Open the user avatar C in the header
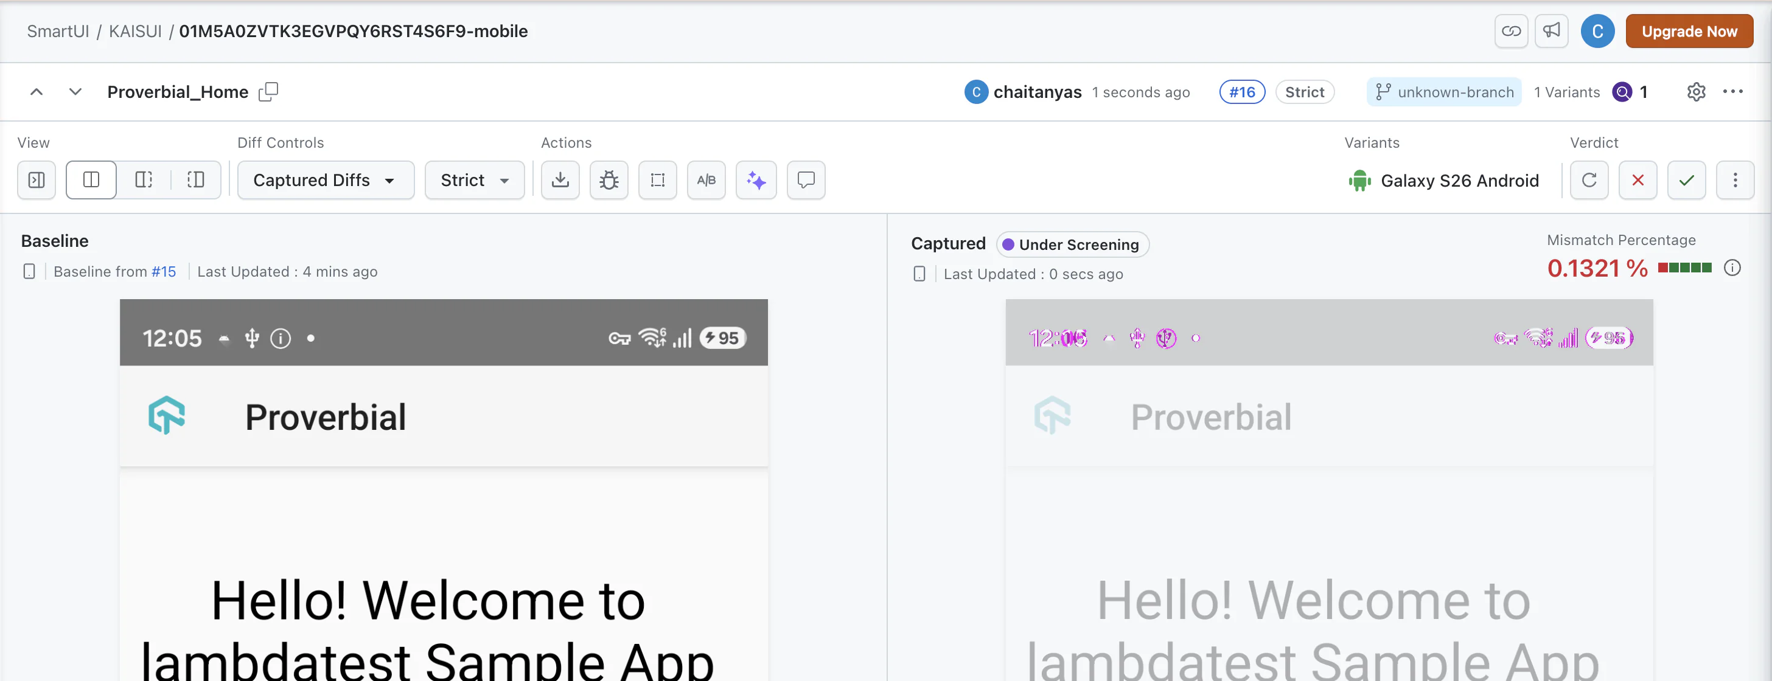This screenshot has height=681, width=1772. (1597, 32)
